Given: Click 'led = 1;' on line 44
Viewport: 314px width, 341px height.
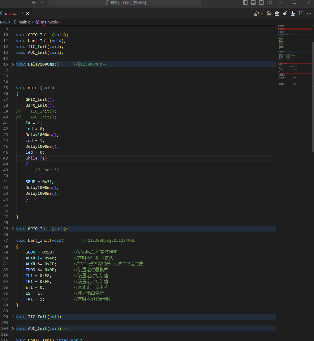Looking at the screenshot, I should pos(35,140).
